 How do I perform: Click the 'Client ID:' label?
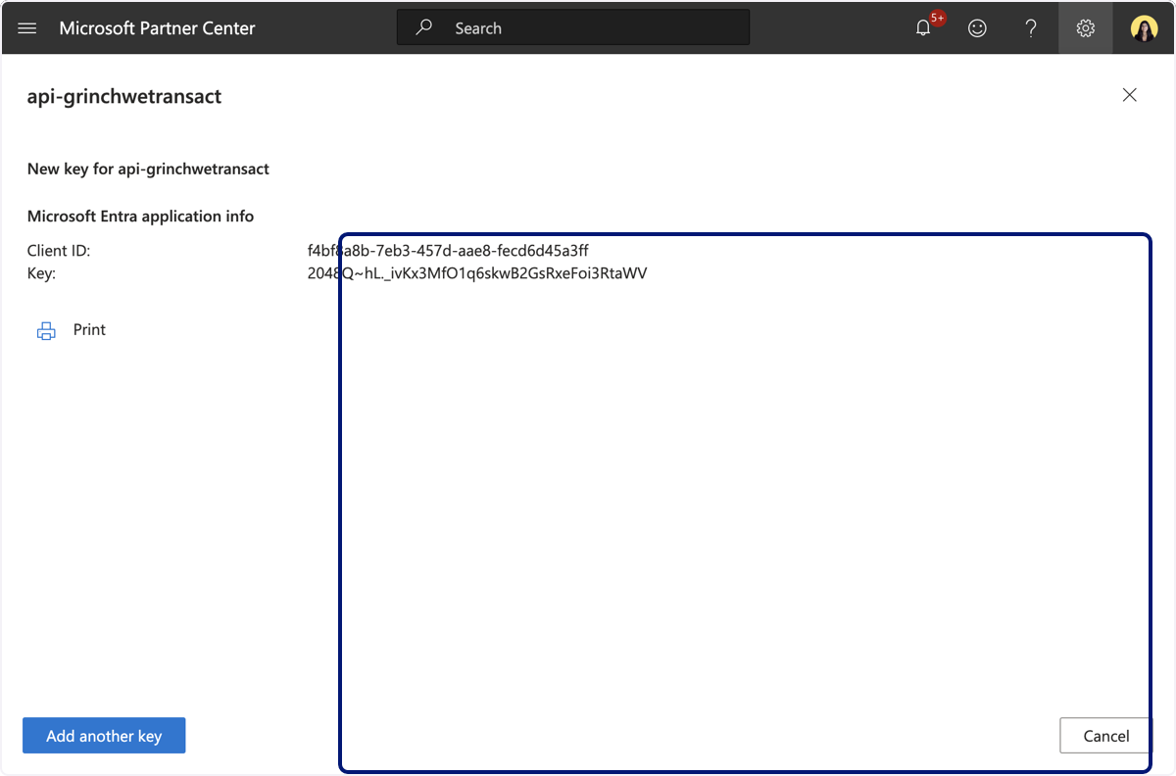59,251
